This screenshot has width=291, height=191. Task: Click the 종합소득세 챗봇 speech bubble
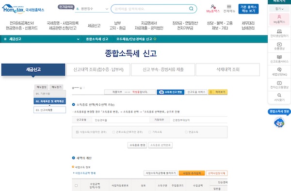click(x=279, y=111)
